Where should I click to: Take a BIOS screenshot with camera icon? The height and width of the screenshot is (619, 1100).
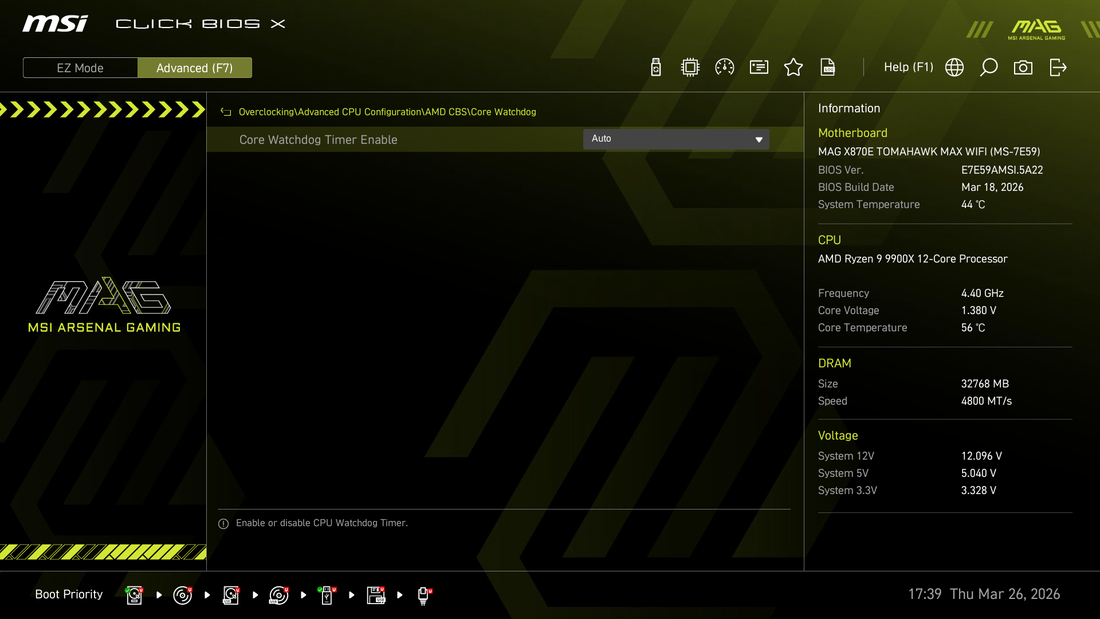click(x=1024, y=67)
